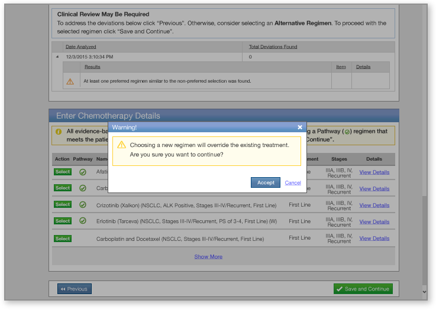The image size is (436, 310).
Task: Click the Pathway checkmark for the Carboplatin second row
Action: pyautogui.click(x=83, y=188)
